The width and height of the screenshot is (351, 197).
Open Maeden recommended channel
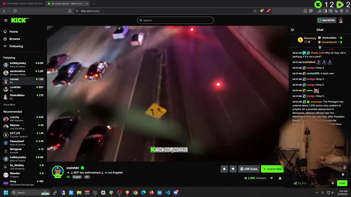click(x=23, y=175)
